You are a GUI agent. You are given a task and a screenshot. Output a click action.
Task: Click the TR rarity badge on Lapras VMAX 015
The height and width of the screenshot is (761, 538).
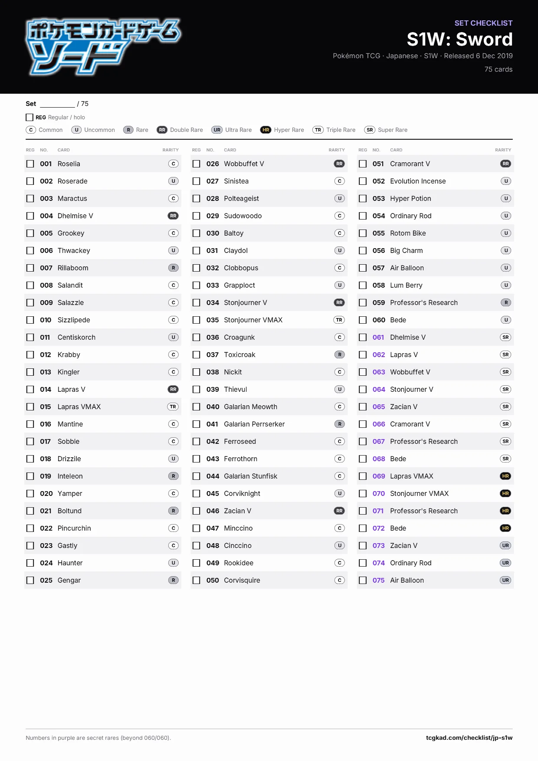coord(173,407)
